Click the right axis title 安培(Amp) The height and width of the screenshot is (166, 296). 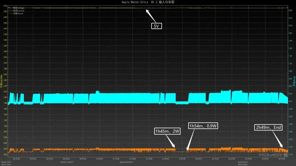pos(294,81)
